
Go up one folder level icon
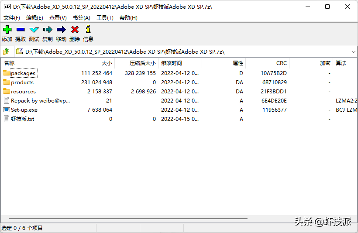tap(6, 51)
